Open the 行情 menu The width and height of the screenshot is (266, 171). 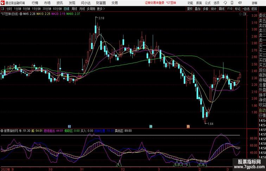tap(35, 3)
